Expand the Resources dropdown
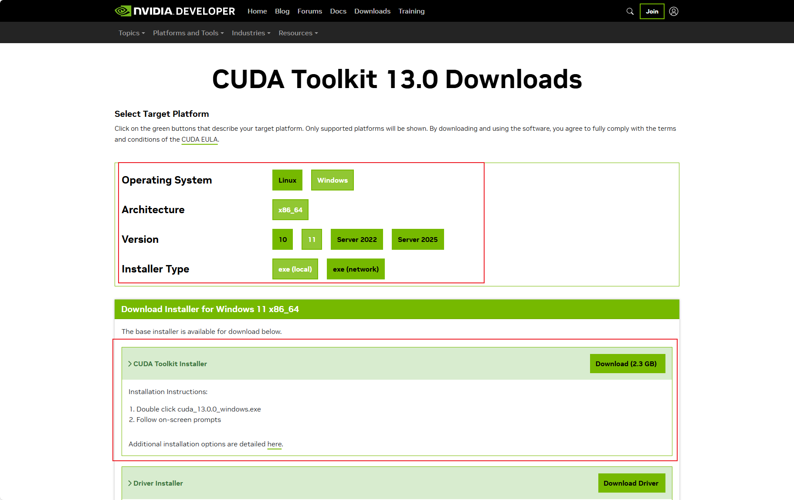Screen dimensions: 794x500 (298, 33)
